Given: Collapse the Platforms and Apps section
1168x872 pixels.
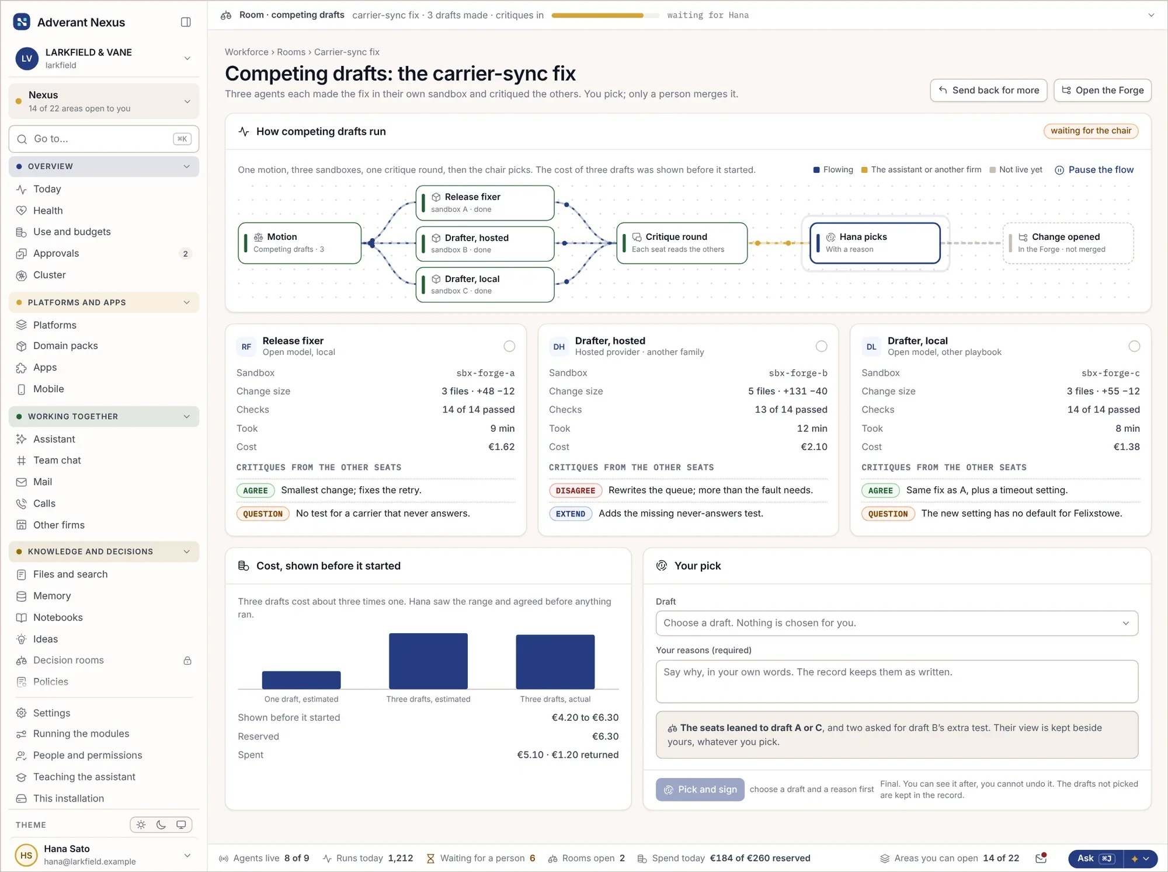Looking at the screenshot, I should coord(104,302).
